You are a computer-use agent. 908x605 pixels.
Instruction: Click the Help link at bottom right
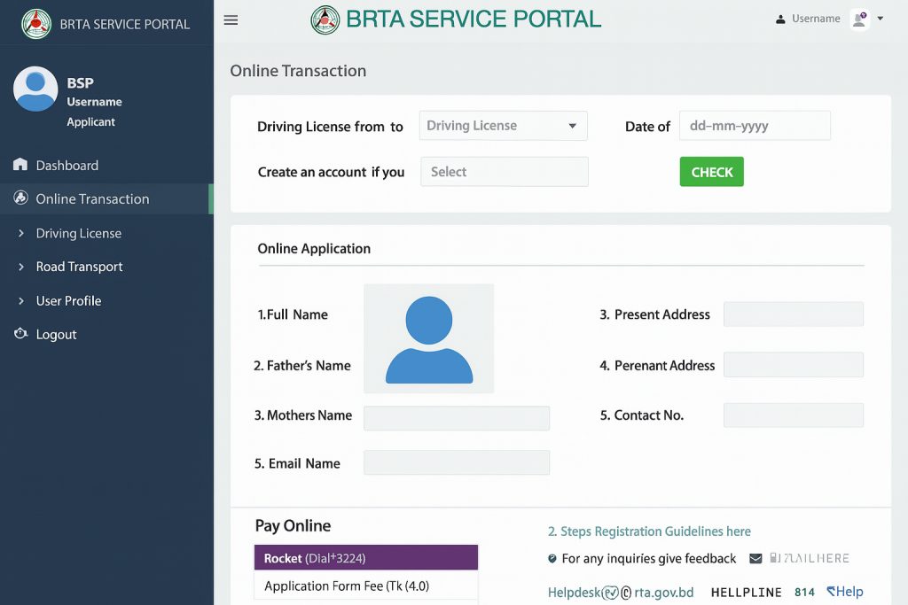pyautogui.click(x=845, y=591)
